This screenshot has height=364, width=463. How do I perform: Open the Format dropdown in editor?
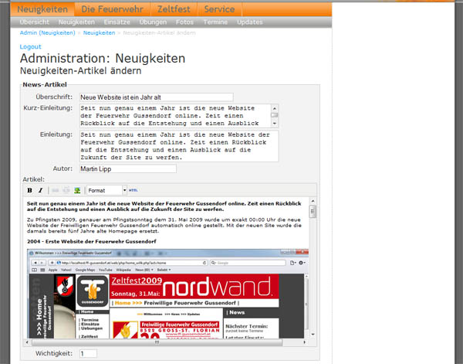click(x=105, y=189)
